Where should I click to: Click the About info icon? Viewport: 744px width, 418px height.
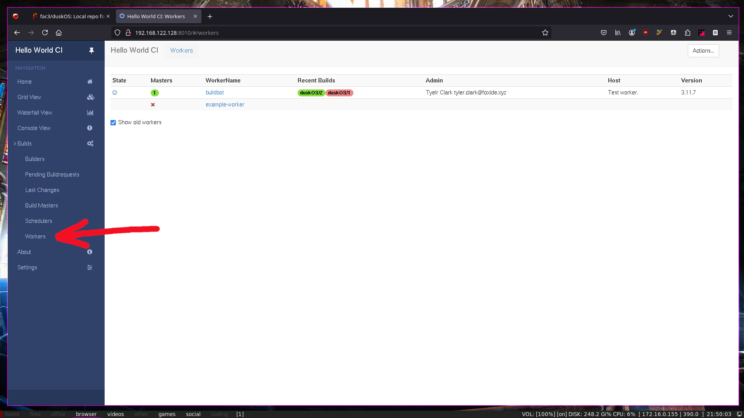click(90, 252)
